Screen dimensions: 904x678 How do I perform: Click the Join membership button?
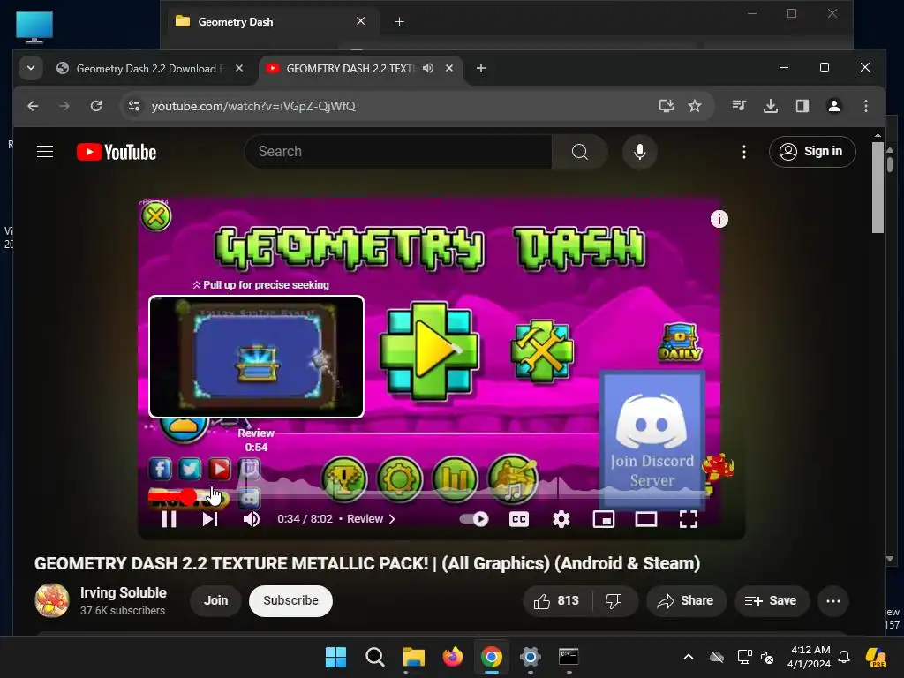(x=215, y=600)
